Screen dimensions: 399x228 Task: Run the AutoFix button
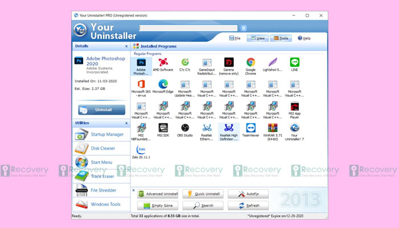[248, 194]
